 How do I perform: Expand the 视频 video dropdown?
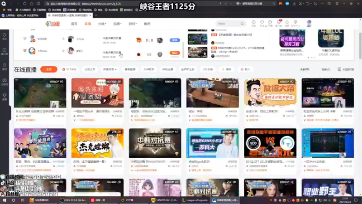(117, 24)
